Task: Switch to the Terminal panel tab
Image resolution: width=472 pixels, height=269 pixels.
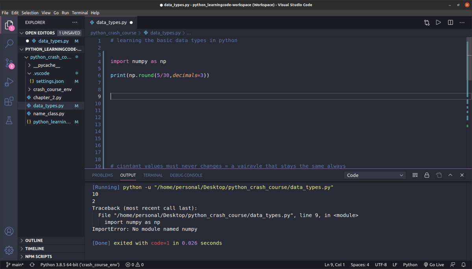Action: tap(153, 175)
